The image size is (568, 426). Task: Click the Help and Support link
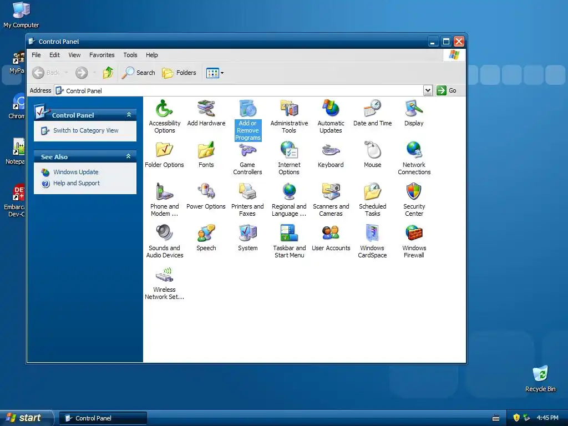tap(77, 183)
